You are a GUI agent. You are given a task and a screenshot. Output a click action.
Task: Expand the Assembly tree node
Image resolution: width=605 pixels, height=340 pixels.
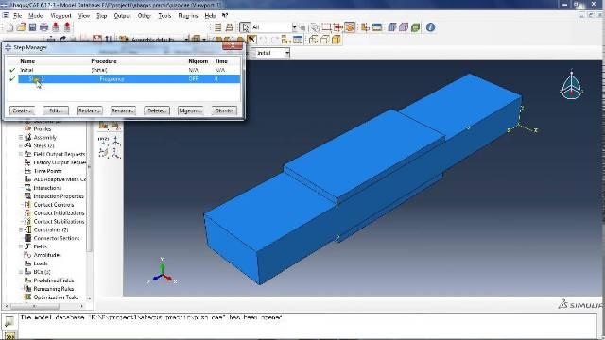[21, 137]
